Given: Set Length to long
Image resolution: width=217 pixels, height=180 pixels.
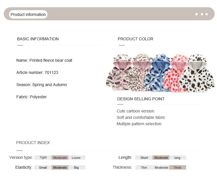Looking at the screenshot, I should coord(177,157).
